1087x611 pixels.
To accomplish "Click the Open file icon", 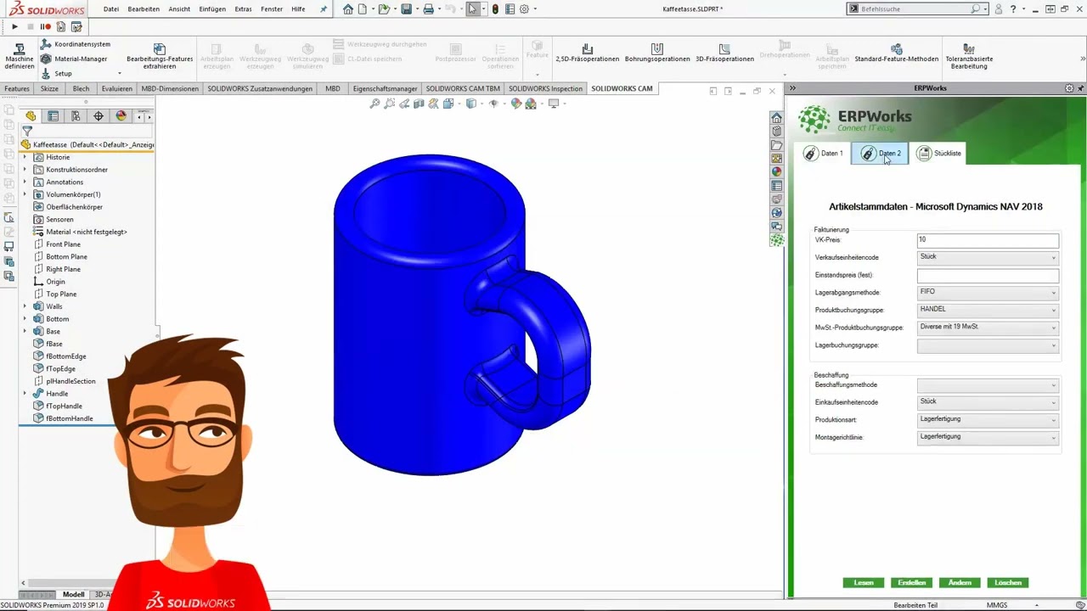I will (384, 9).
